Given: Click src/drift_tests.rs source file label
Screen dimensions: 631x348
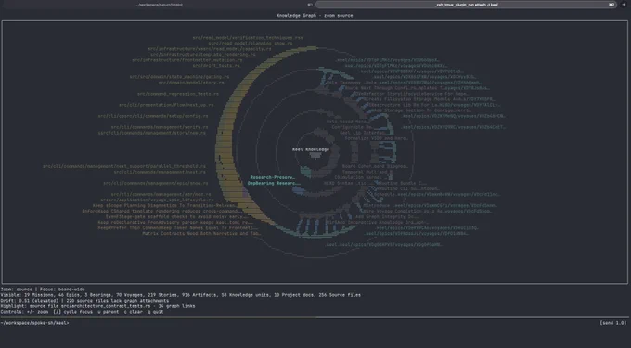Looking at the screenshot, I should pyautogui.click(x=216, y=66).
